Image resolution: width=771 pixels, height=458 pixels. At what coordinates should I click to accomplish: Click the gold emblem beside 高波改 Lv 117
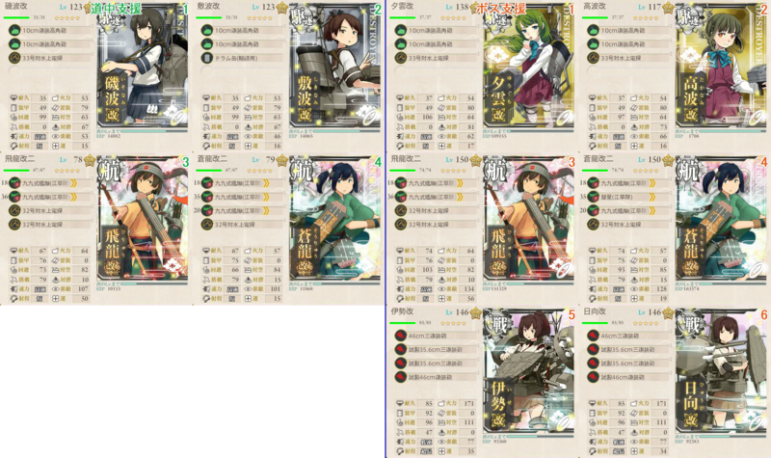pyautogui.click(x=668, y=8)
